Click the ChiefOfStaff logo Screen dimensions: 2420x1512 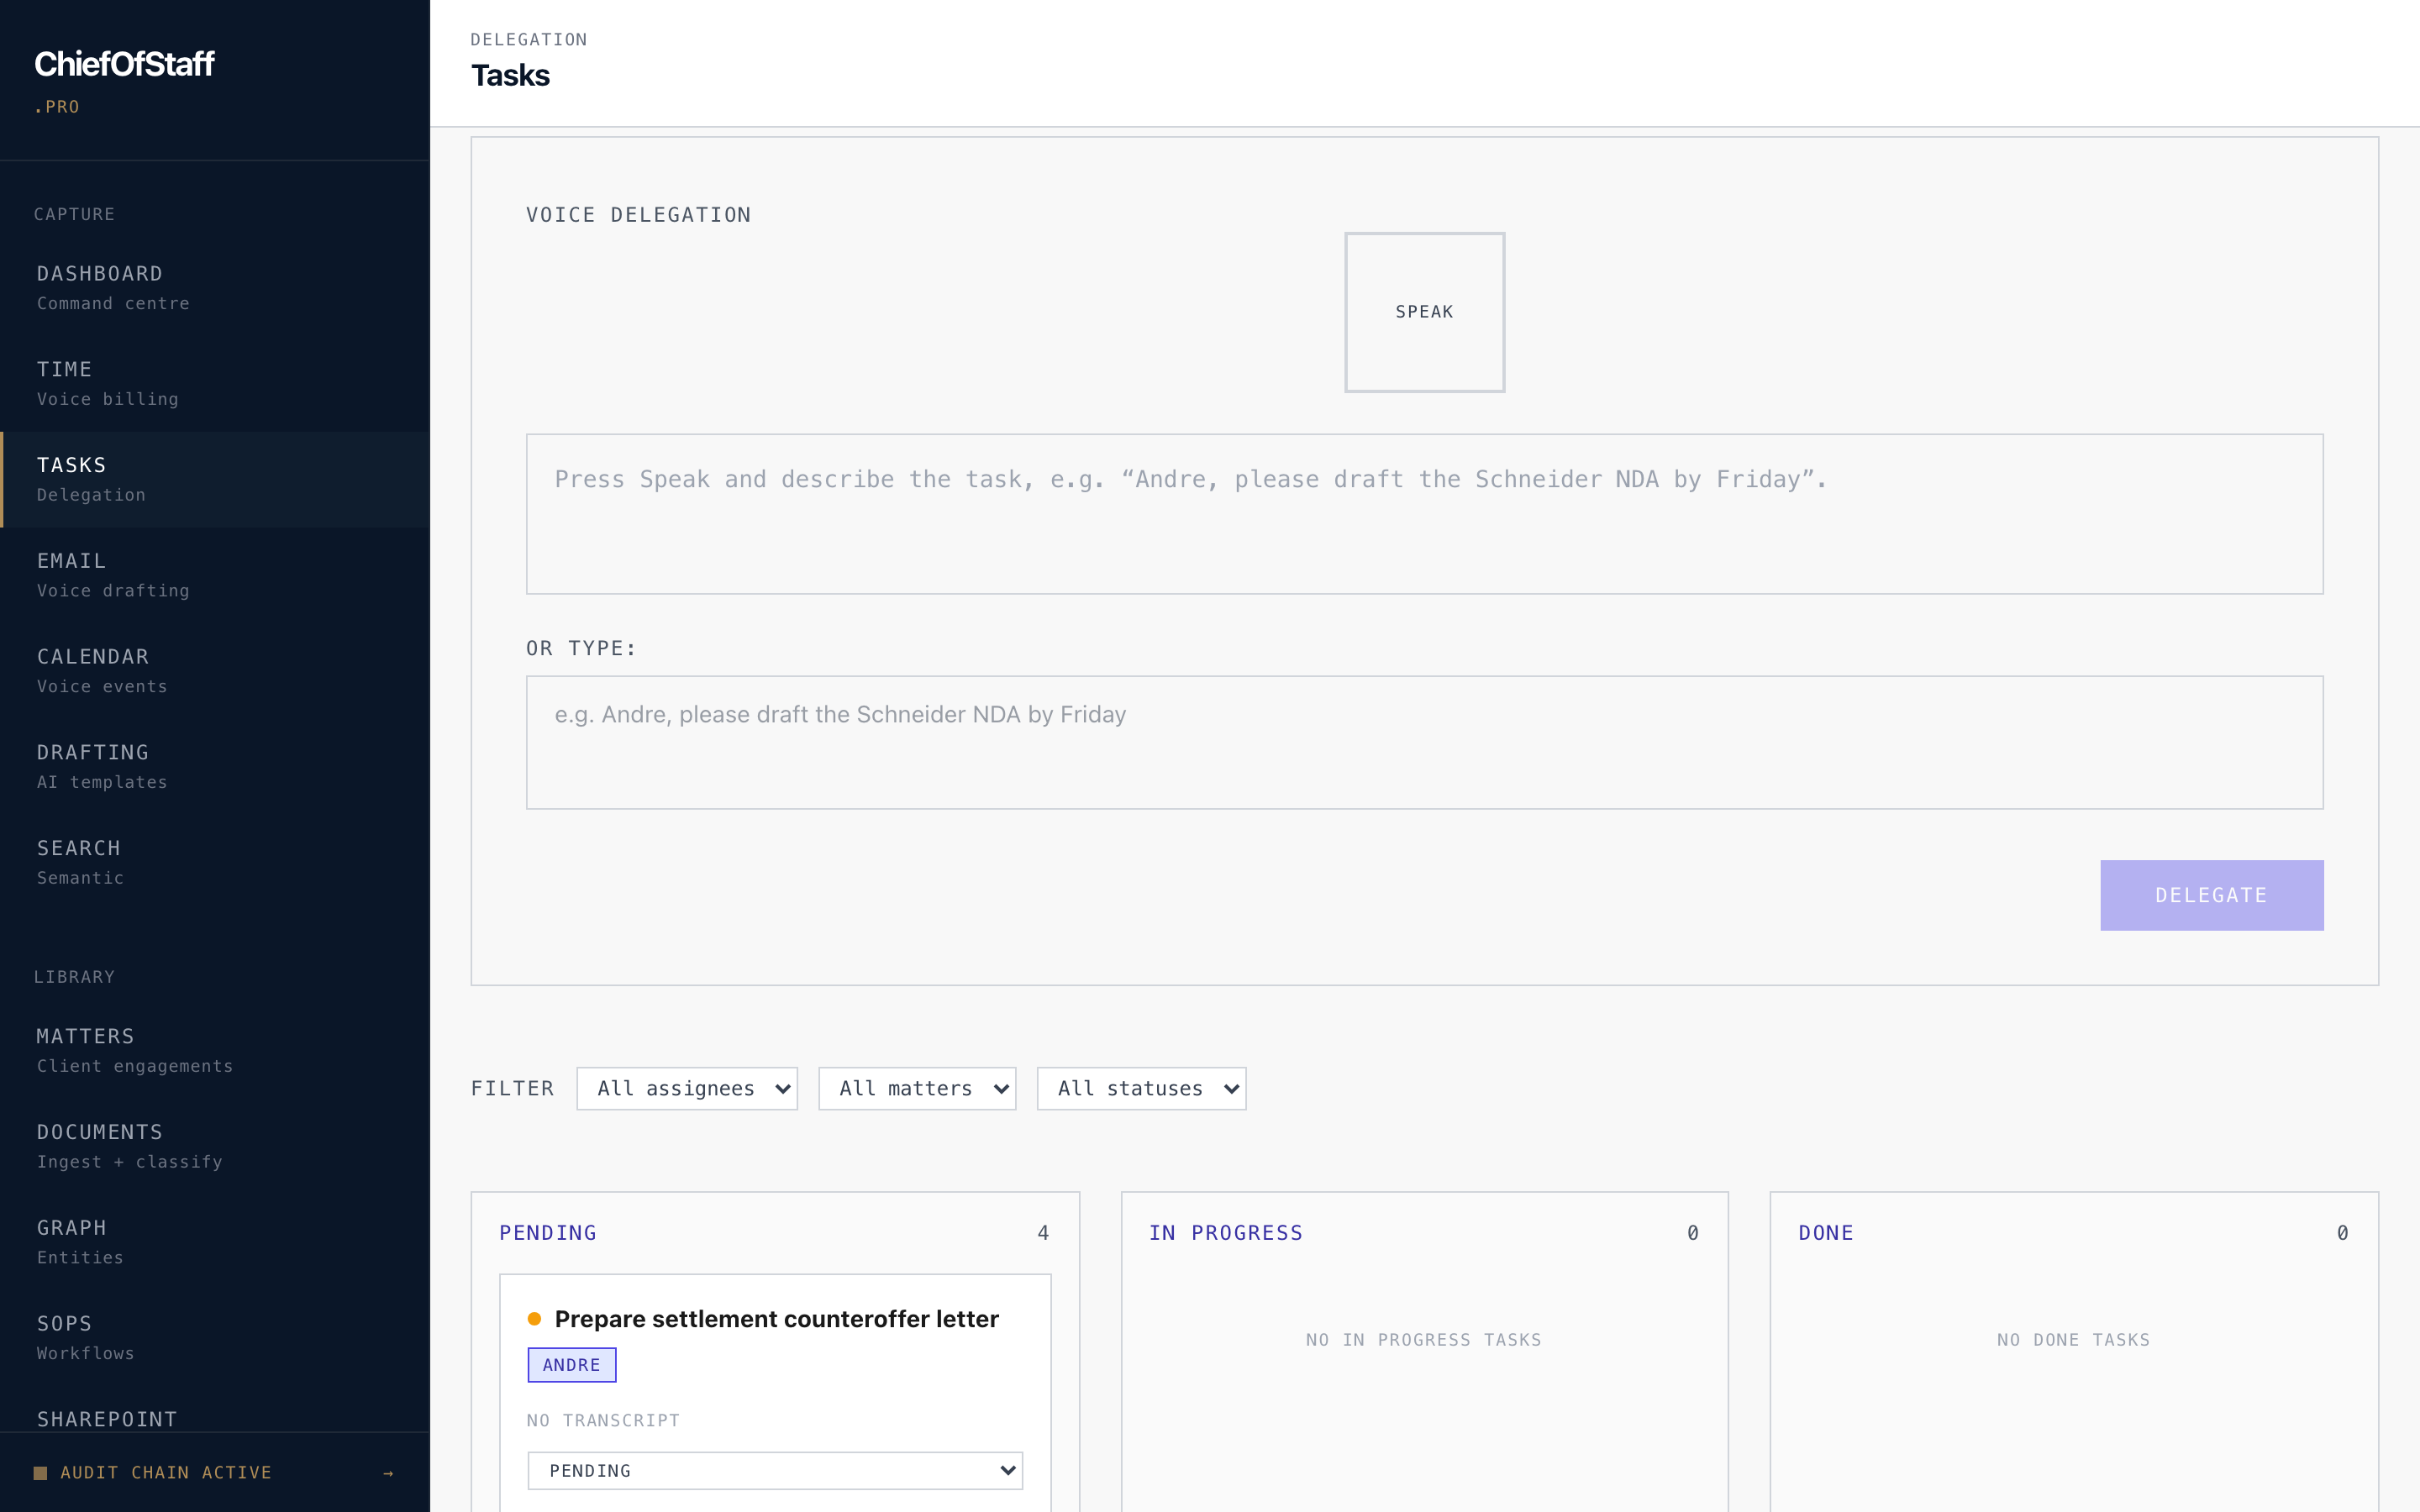pos(124,64)
